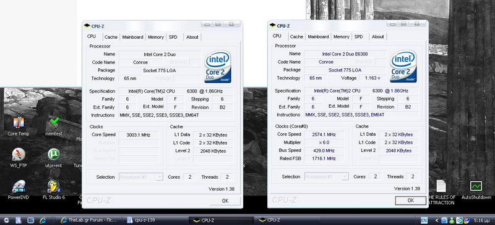The image size is (495, 225).
Task: Click the 1.163 v voltage value
Action: (372, 78)
